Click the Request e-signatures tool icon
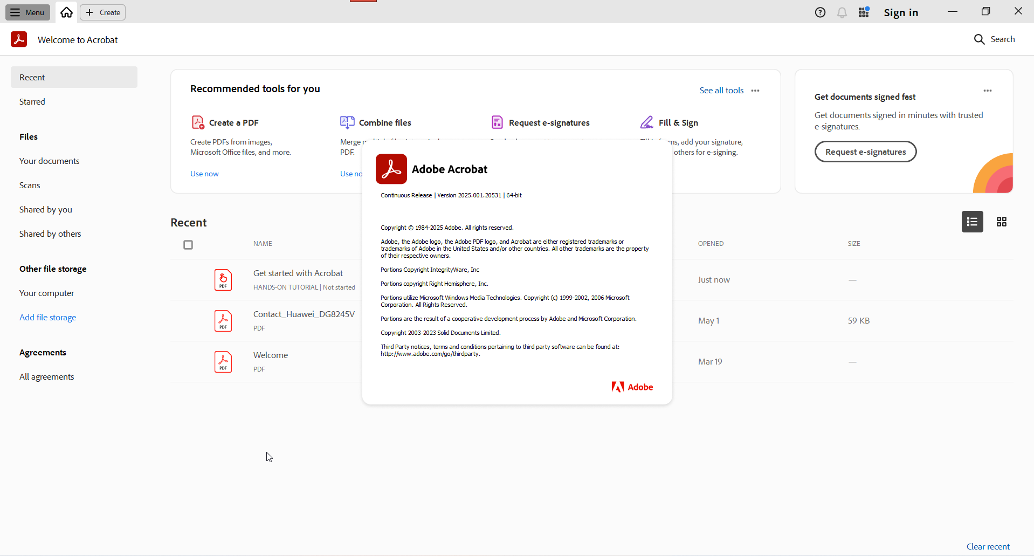 point(497,122)
